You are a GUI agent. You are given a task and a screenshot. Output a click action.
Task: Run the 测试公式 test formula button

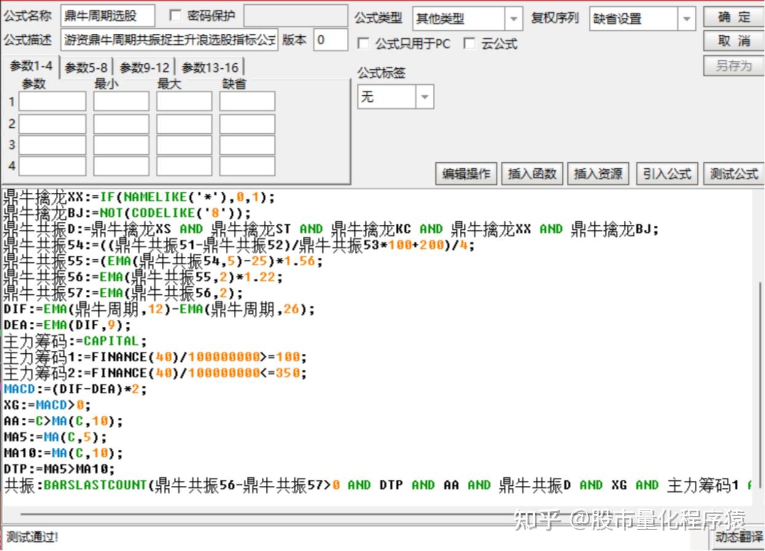(733, 174)
